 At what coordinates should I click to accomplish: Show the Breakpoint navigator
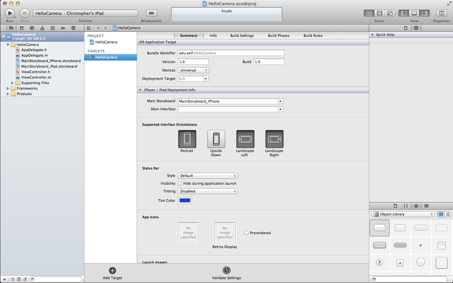click(63, 28)
